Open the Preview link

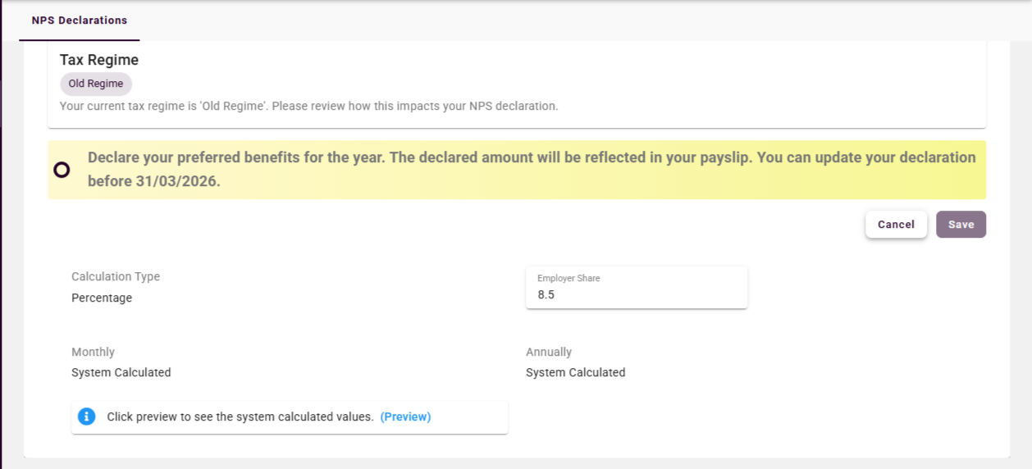(405, 417)
